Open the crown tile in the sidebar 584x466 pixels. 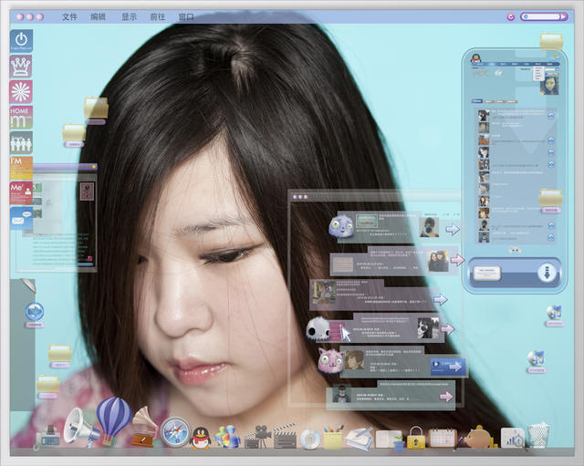(x=21, y=67)
